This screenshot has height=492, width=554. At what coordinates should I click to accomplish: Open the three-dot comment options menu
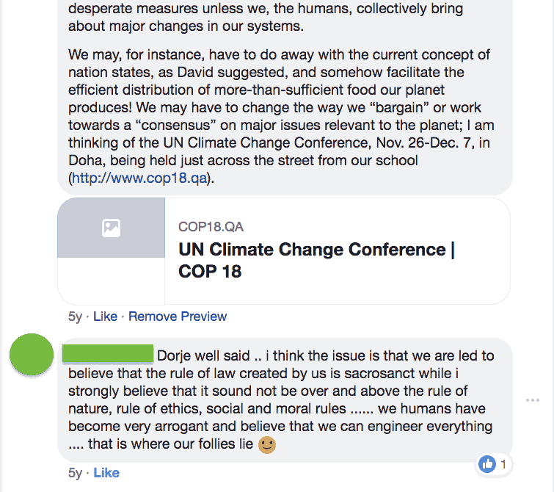pos(532,400)
